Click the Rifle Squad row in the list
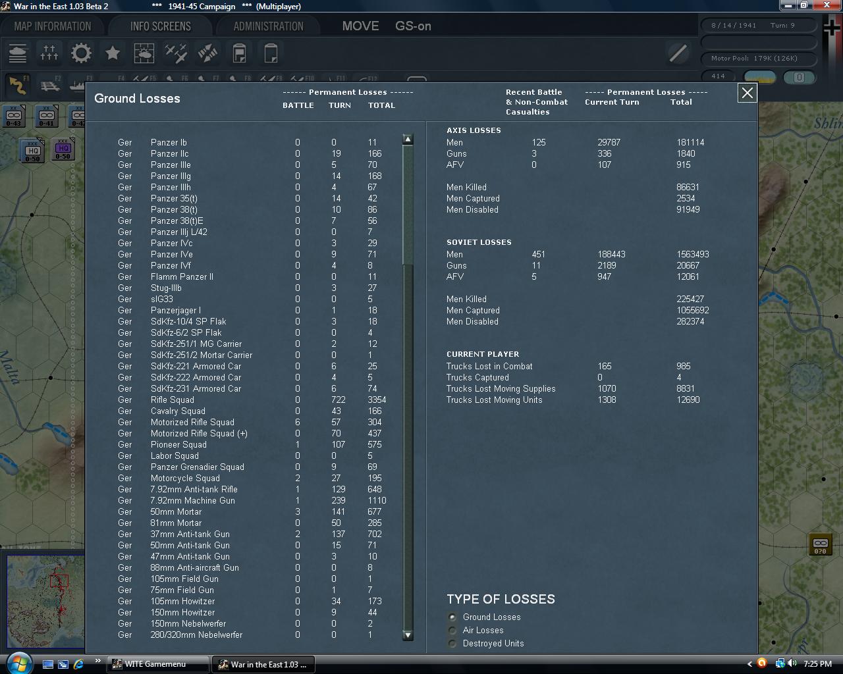This screenshot has width=843, height=674. coord(254,400)
